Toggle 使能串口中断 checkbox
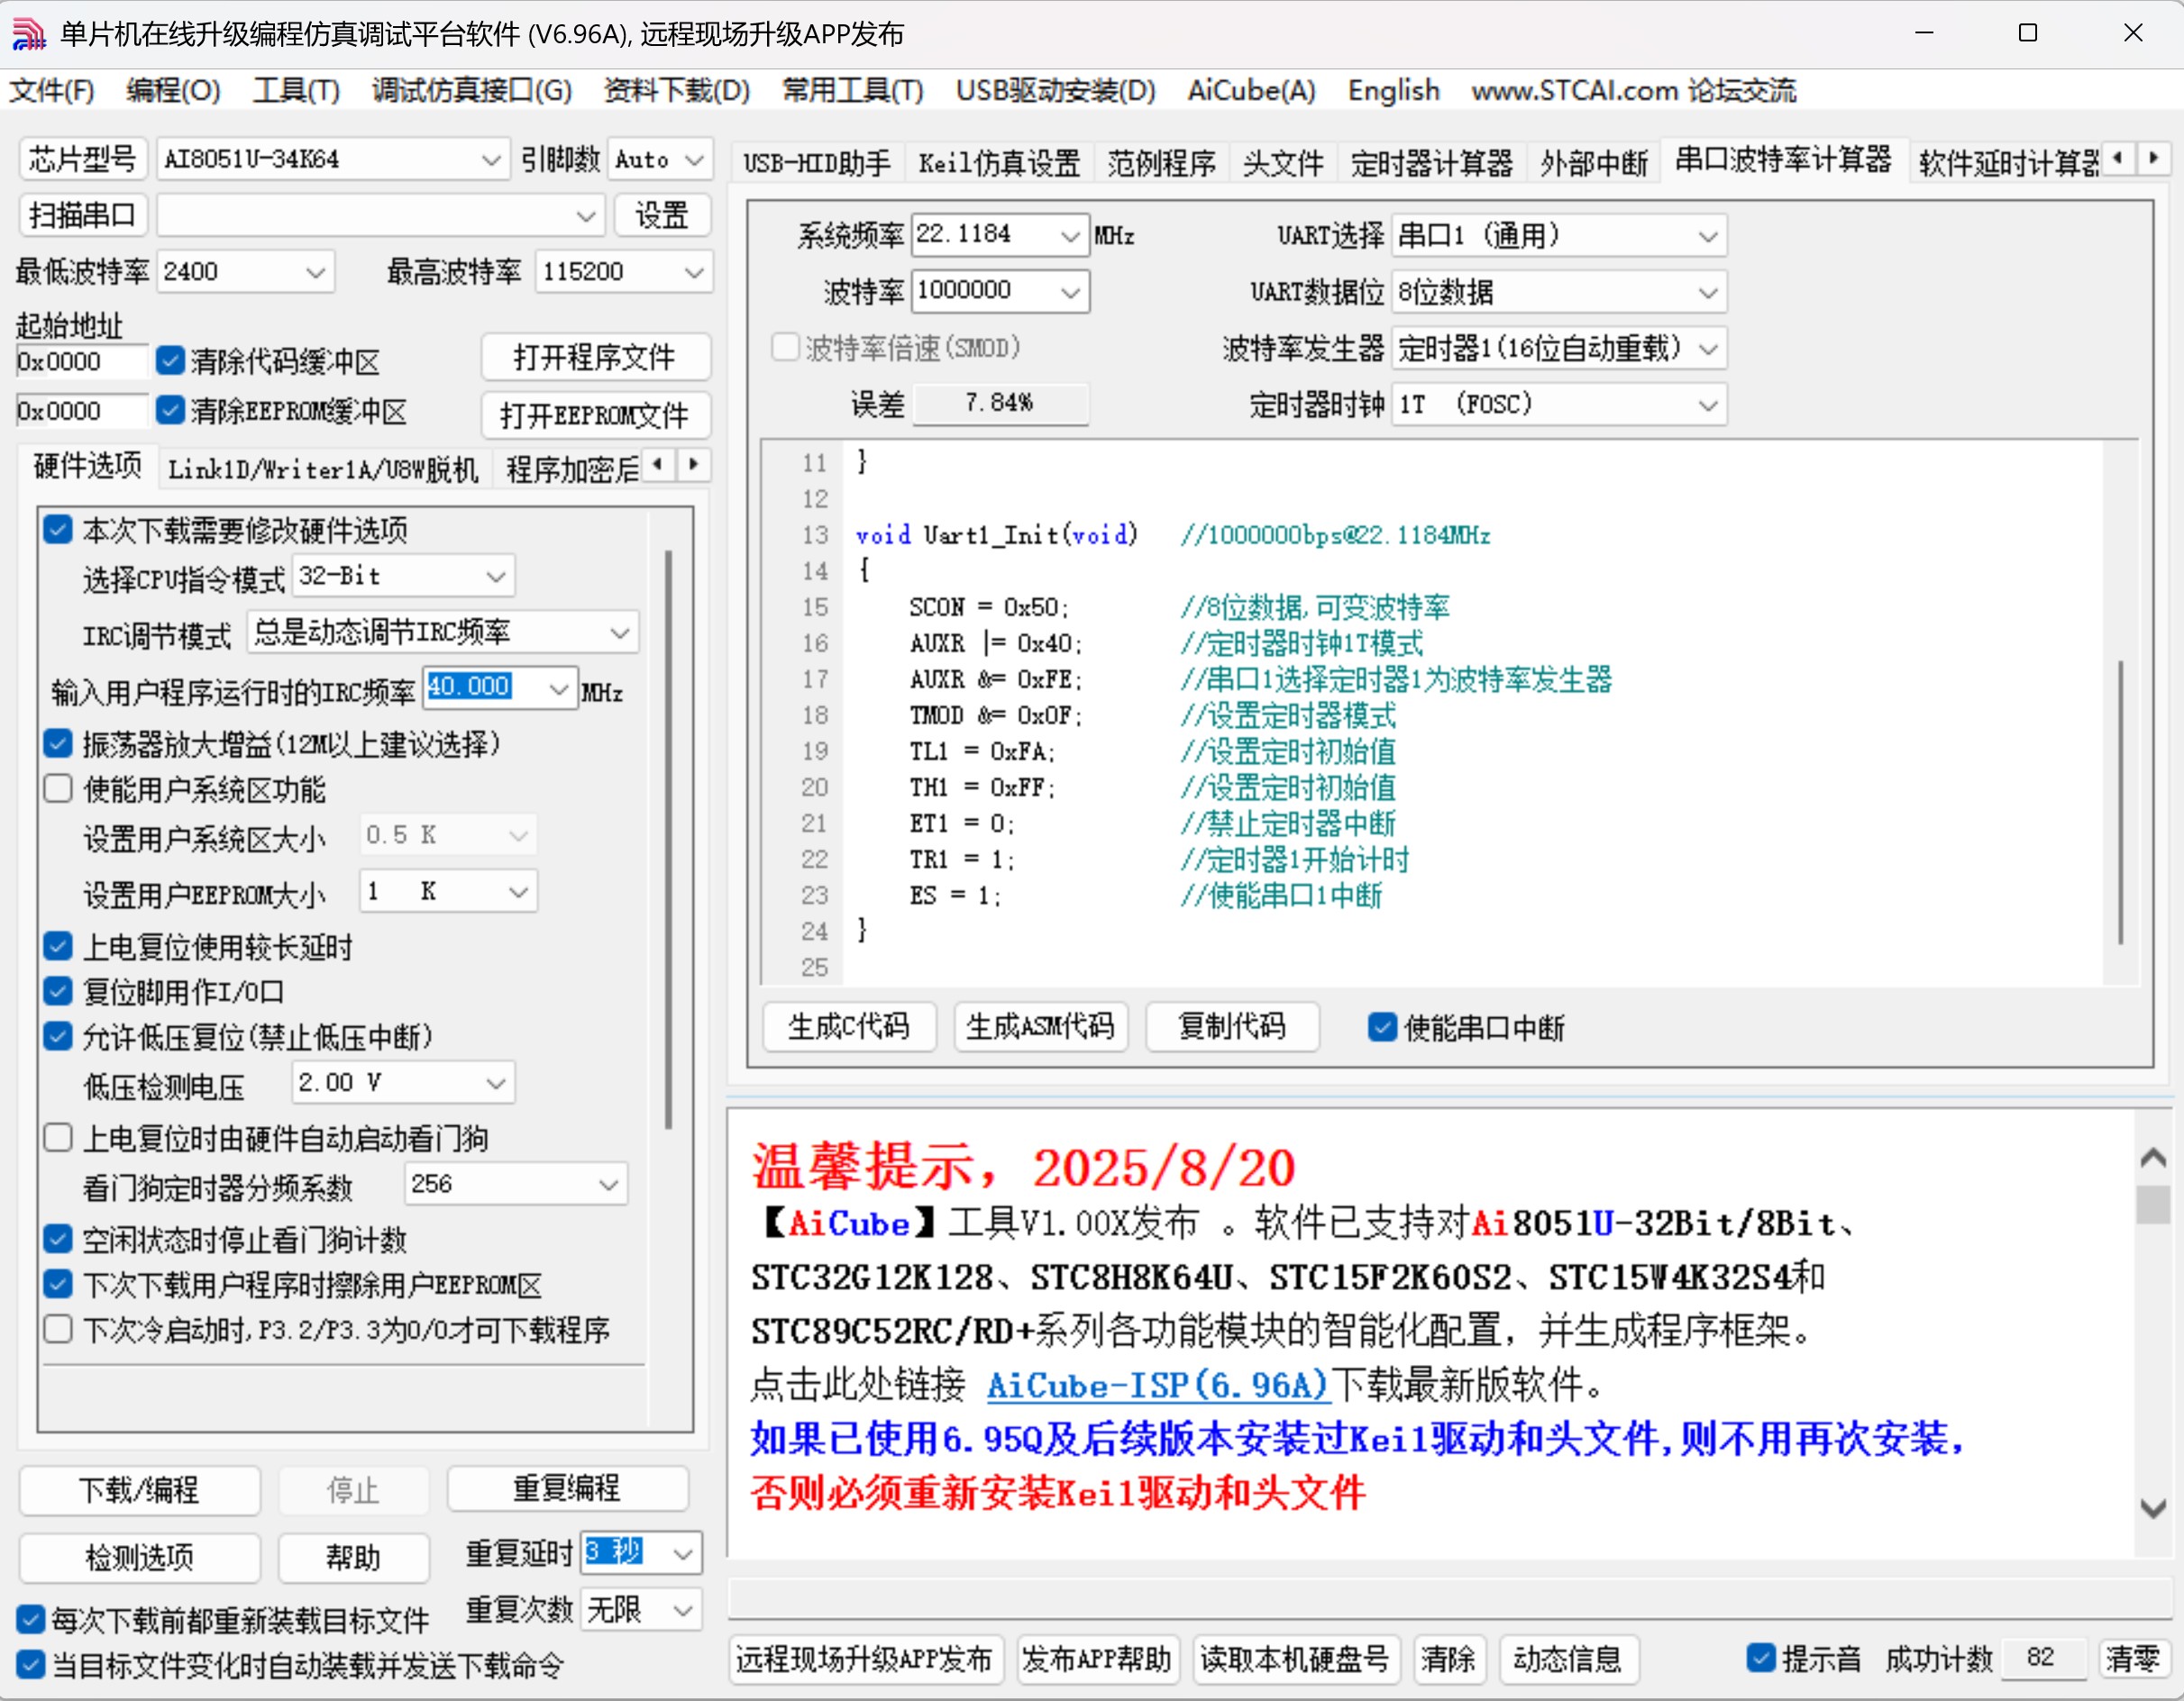Screen dimensions: 2184x1701 [1381, 1026]
